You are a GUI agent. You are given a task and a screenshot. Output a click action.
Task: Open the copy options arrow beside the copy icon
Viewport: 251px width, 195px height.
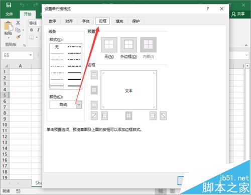point(23,30)
